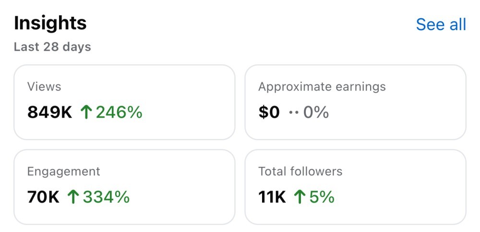Viewport: 480px width, 232px height.
Task: Select the Total followers label
Action: pyautogui.click(x=300, y=171)
